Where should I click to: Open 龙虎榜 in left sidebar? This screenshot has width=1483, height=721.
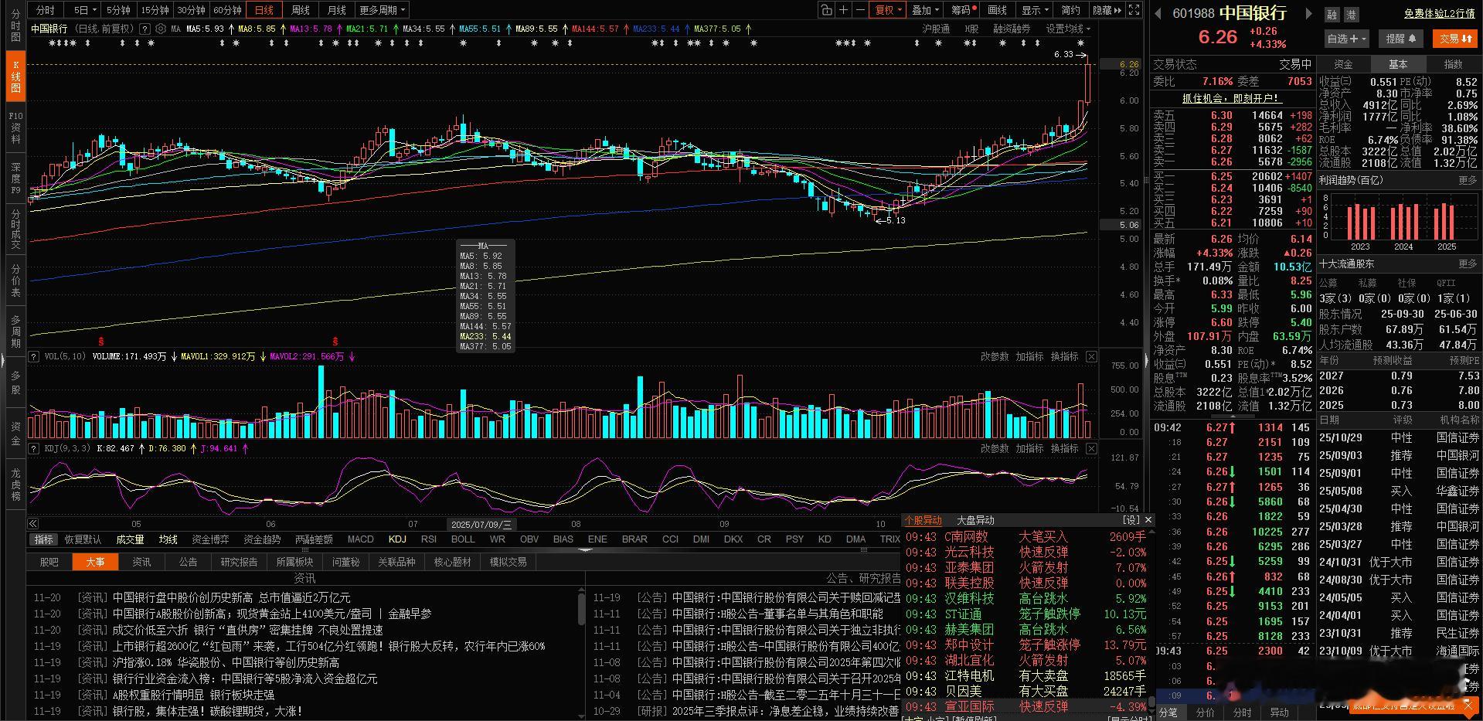15,485
